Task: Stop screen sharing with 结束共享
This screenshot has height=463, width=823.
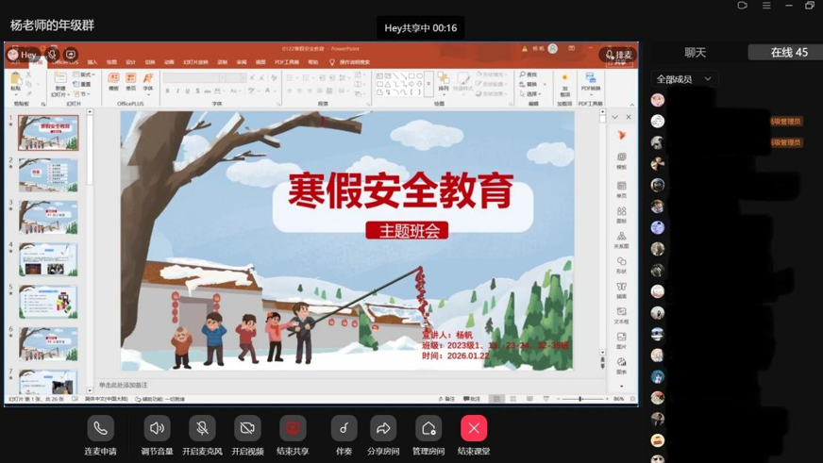Action: pyautogui.click(x=293, y=428)
